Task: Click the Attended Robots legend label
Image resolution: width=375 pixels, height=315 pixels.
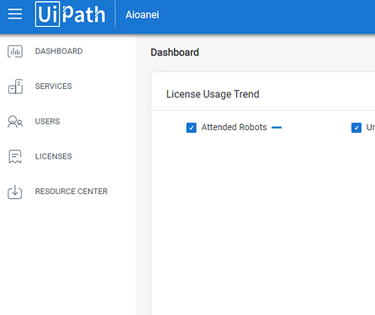Action: 234,127
